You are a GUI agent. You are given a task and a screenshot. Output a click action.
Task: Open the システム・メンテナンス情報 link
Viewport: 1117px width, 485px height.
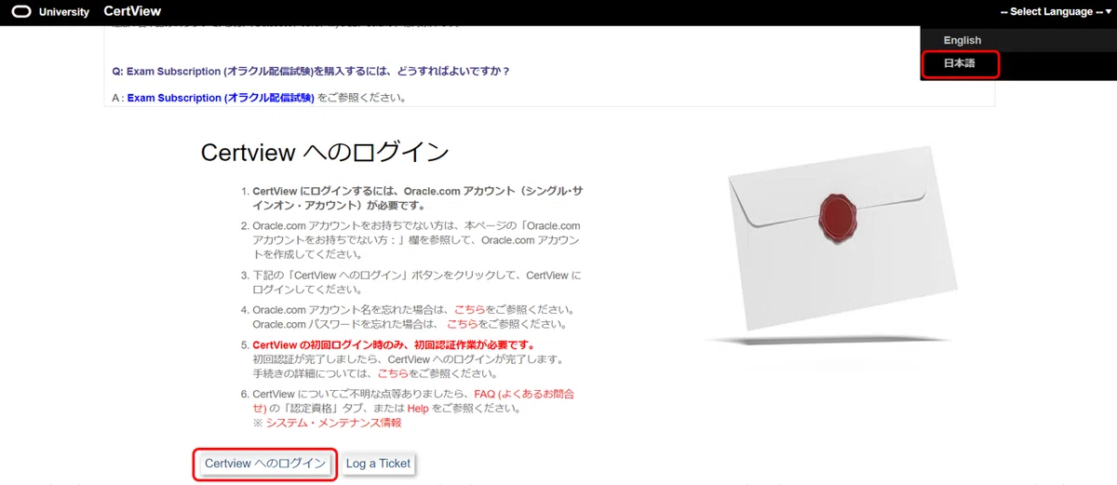pos(333,423)
